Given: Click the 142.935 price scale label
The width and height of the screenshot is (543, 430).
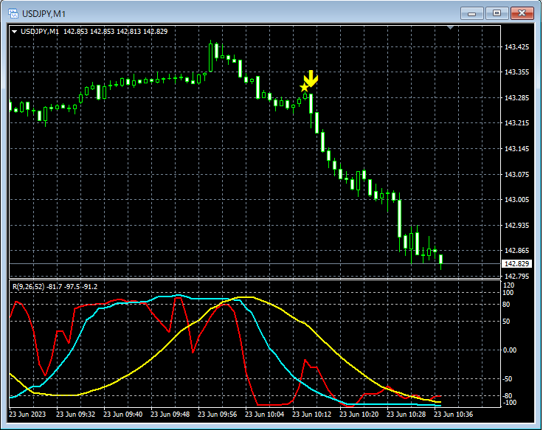Looking at the screenshot, I should [x=516, y=226].
